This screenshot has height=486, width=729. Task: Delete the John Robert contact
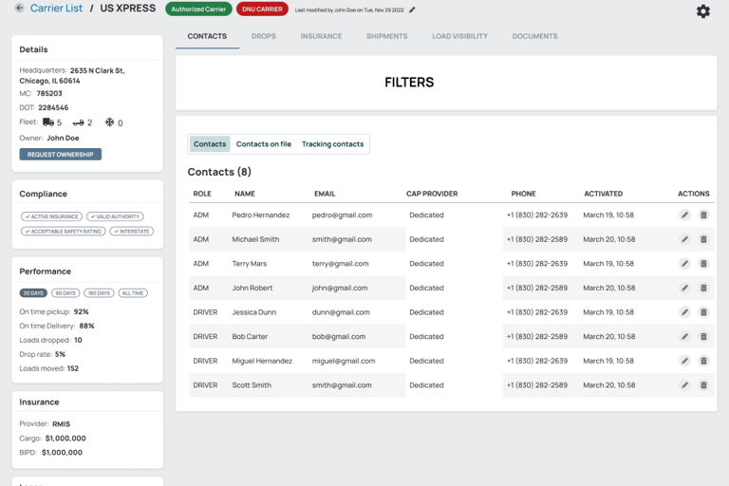703,288
